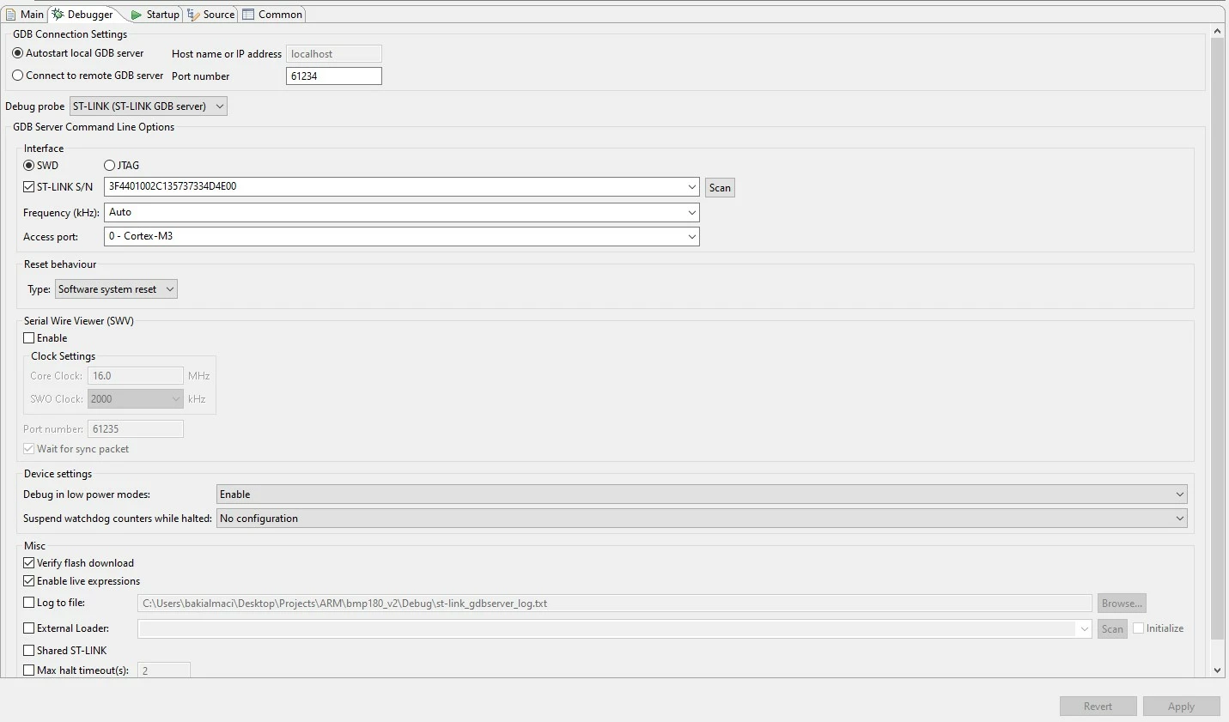Open the Main tab
The image size is (1229, 722).
tap(24, 15)
